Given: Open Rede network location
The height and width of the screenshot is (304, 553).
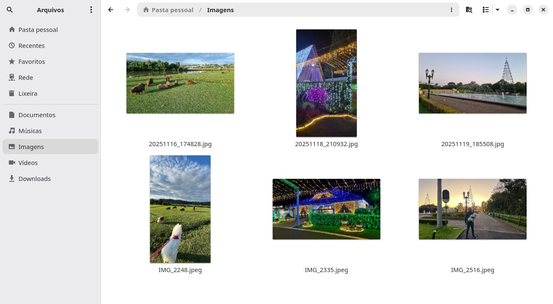Looking at the screenshot, I should pos(26,78).
